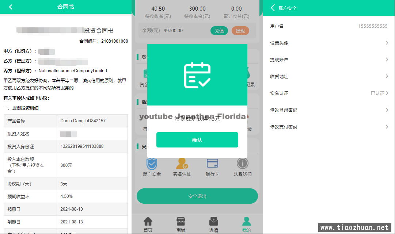
Task: Open the 联系我们 info icon
Action: click(x=243, y=164)
